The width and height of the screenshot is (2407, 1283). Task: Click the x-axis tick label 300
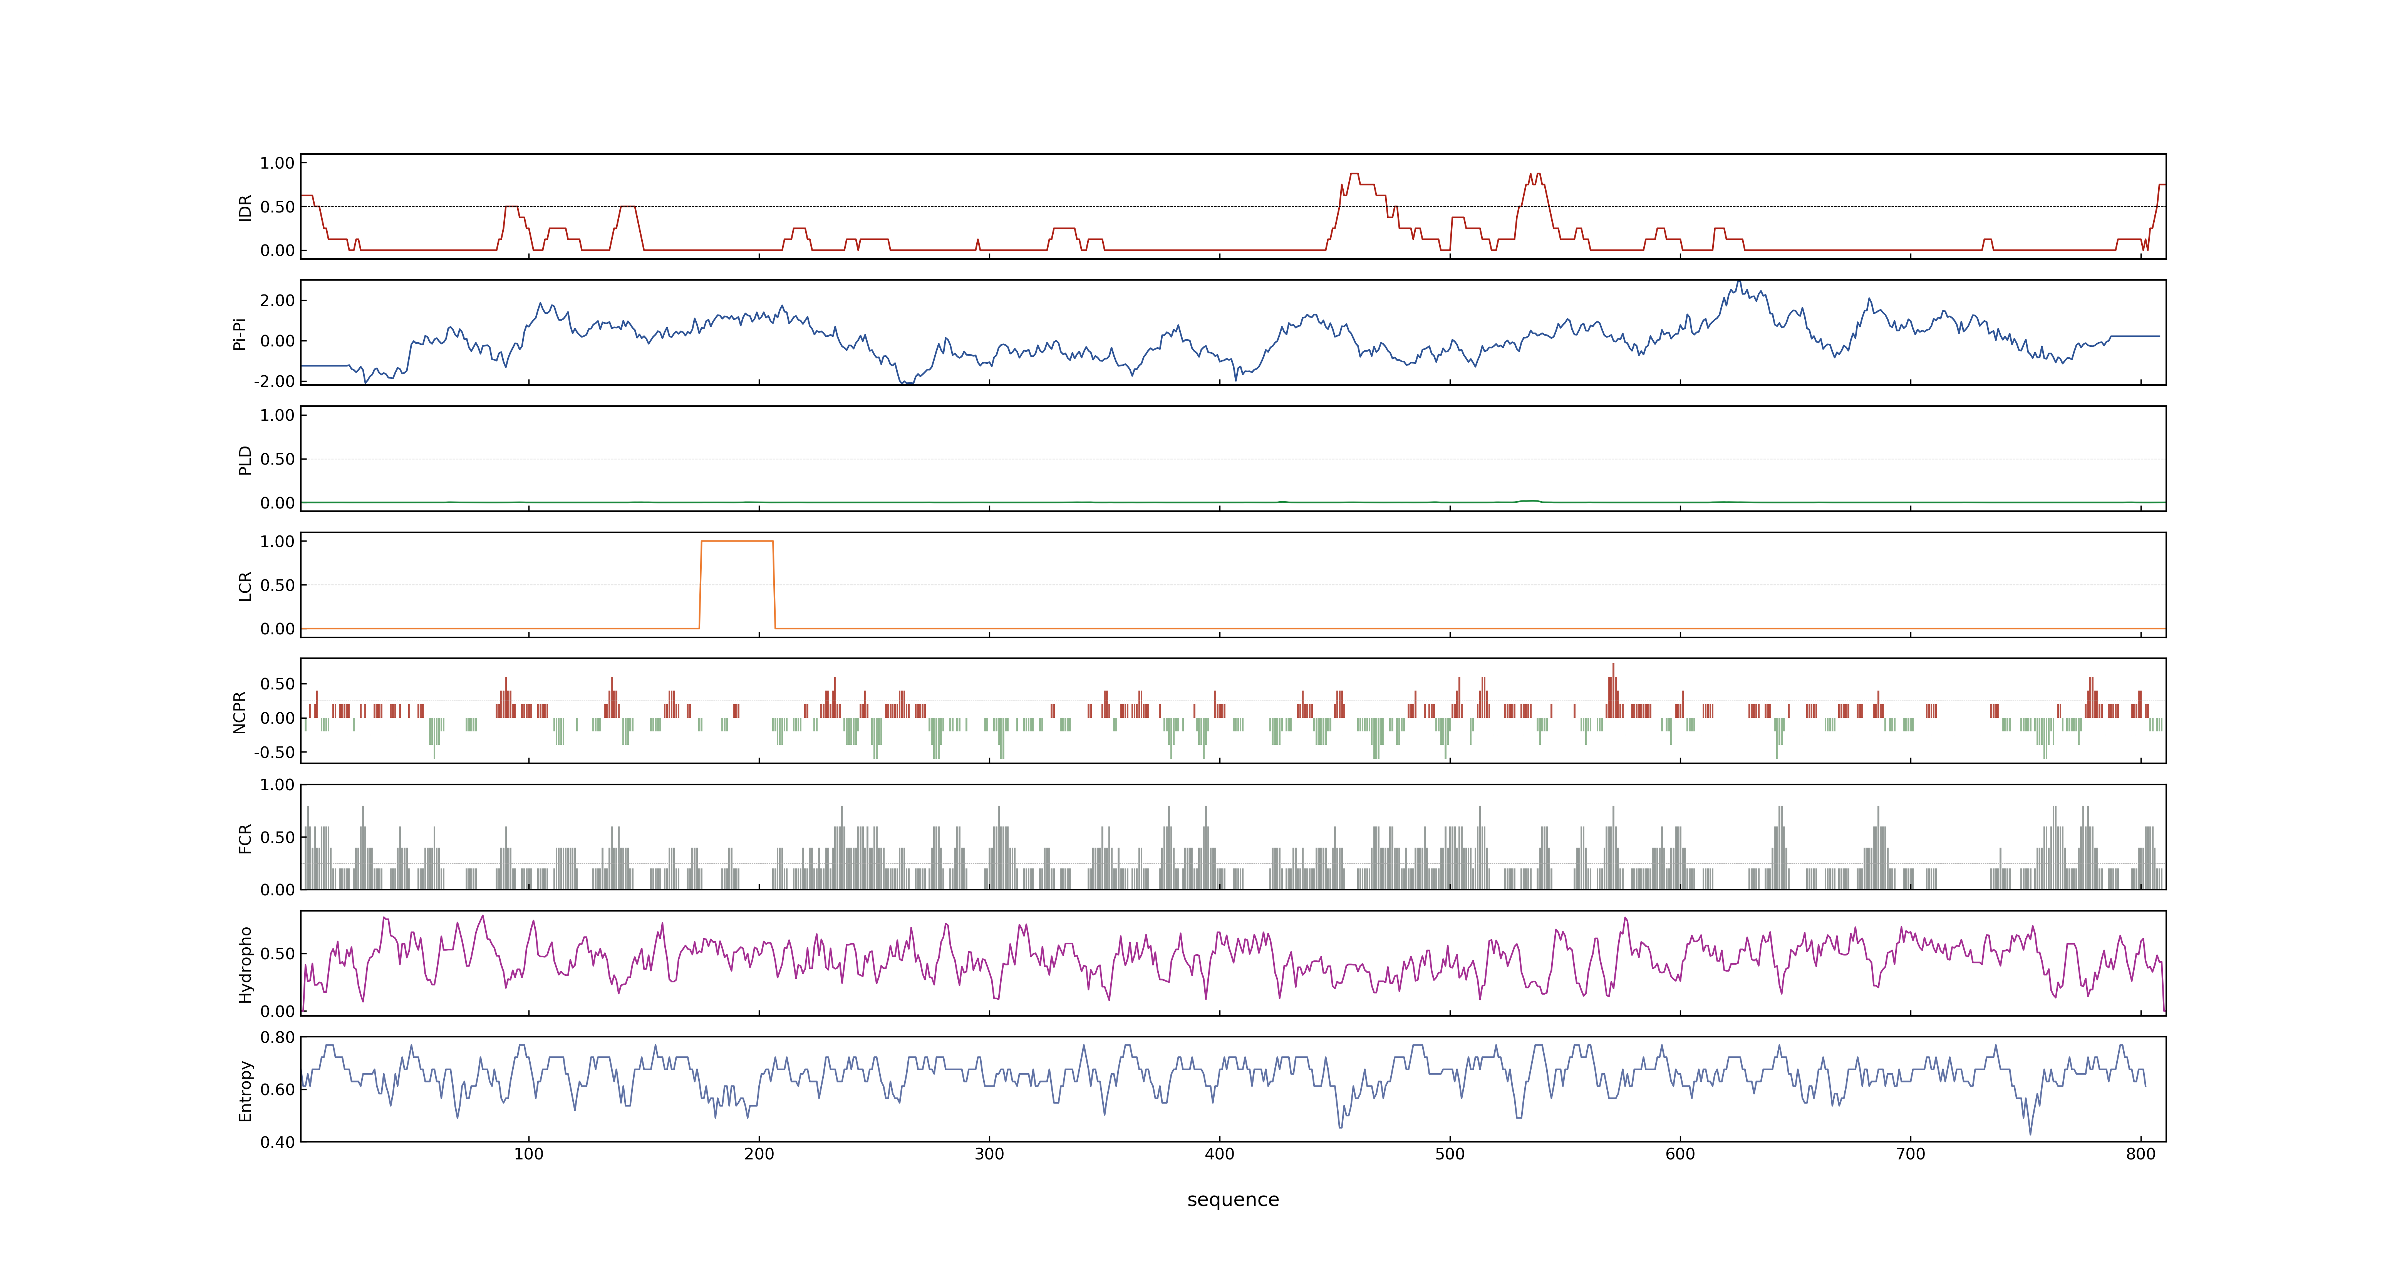click(989, 1154)
